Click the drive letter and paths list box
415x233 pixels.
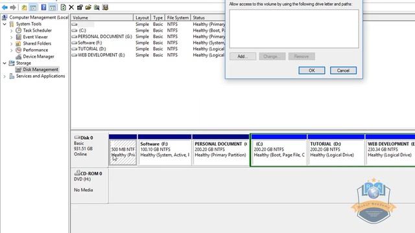294,29
